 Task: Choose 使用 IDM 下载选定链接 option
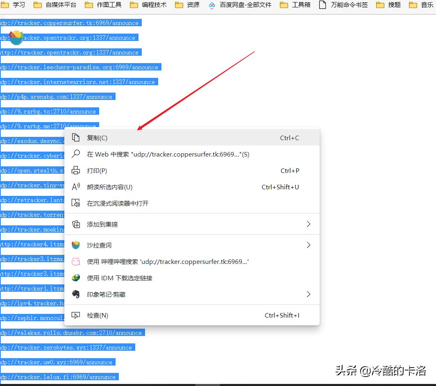(x=119, y=277)
